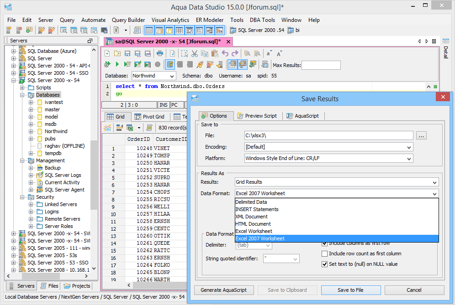Click the Execute all double-arrow gear icon
The height and width of the screenshot is (305, 455).
point(107,64)
